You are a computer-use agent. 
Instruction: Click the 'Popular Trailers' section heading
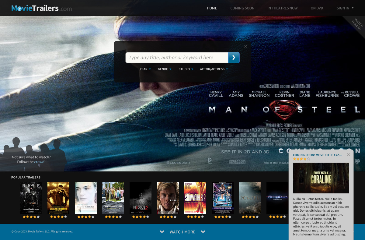click(x=26, y=177)
